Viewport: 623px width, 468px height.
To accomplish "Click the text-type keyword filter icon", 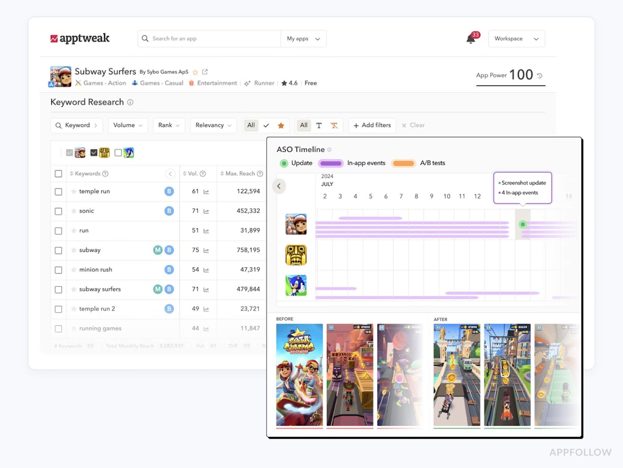I will [319, 125].
